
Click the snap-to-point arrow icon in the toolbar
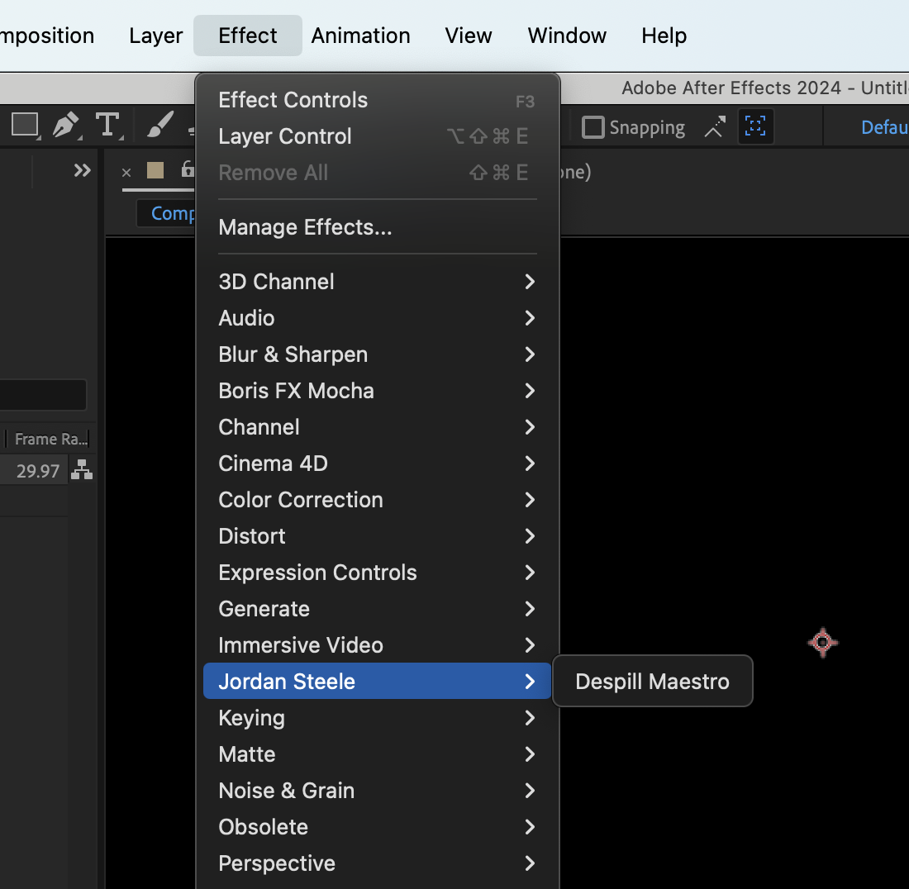click(714, 127)
